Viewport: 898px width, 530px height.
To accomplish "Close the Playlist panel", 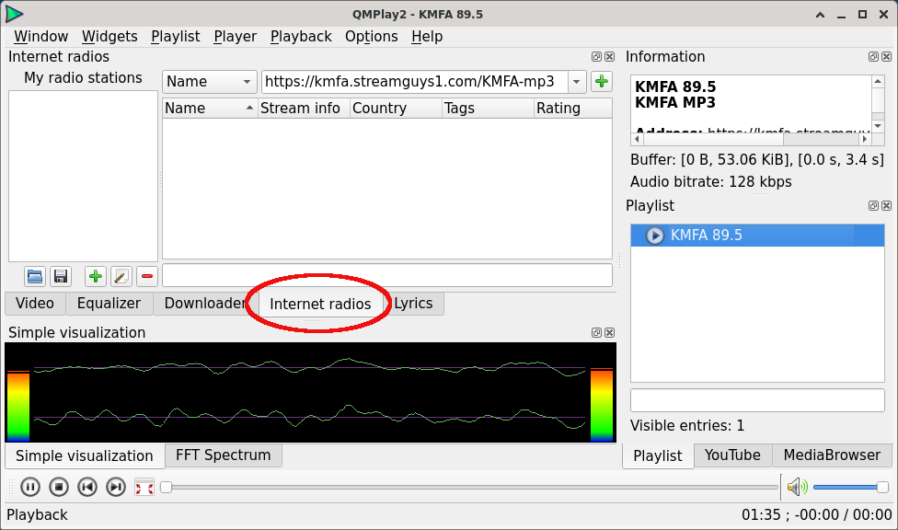I will 887,206.
